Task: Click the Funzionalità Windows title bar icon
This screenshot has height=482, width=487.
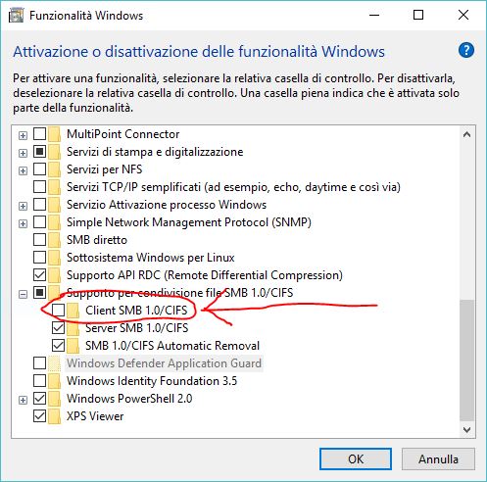Action: [x=16, y=15]
